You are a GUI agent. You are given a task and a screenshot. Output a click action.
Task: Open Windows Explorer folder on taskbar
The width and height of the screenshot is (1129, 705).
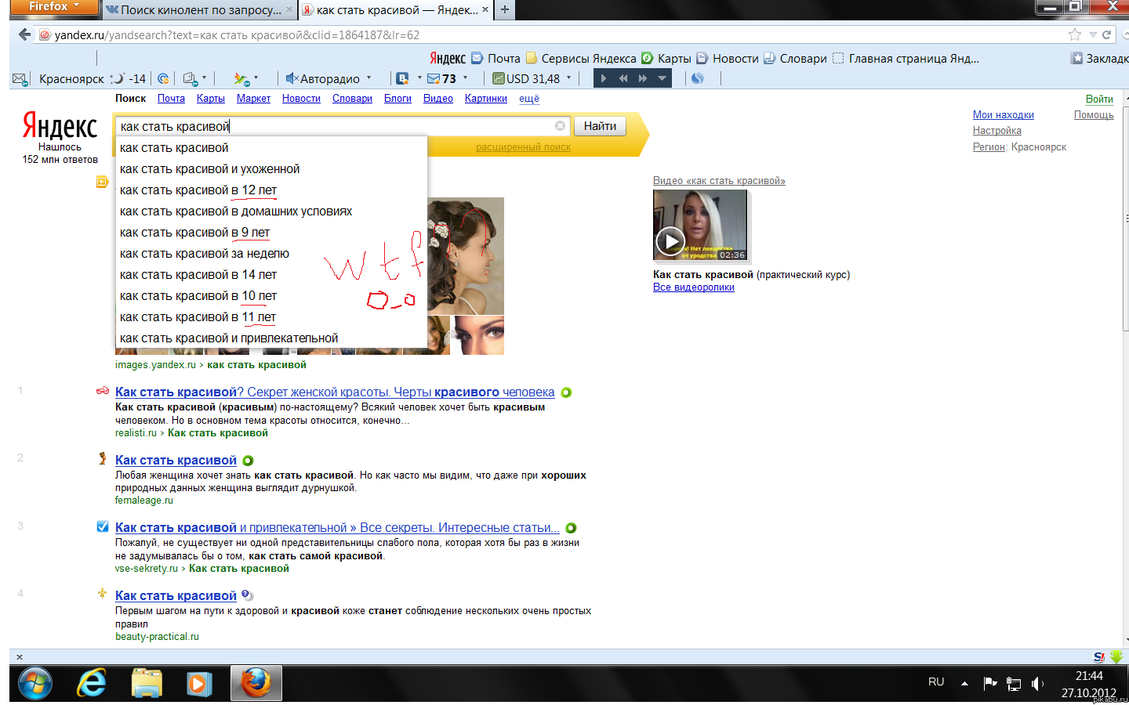(x=146, y=684)
